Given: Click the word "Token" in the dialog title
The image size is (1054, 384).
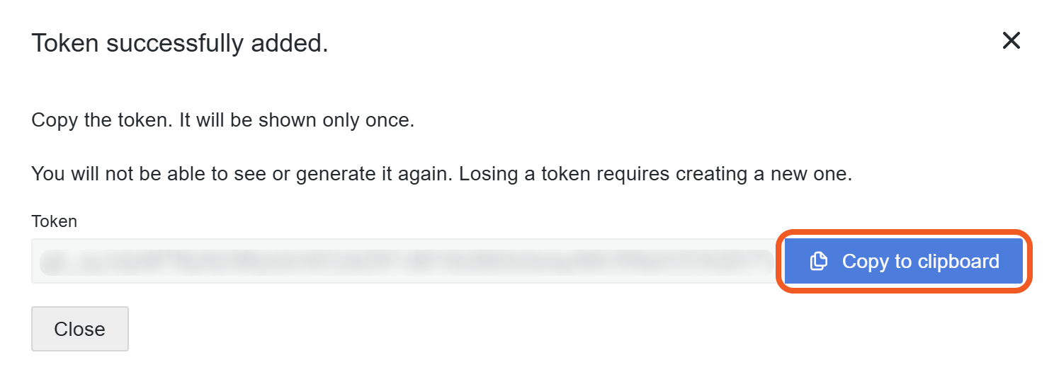Looking at the screenshot, I should coord(65,44).
